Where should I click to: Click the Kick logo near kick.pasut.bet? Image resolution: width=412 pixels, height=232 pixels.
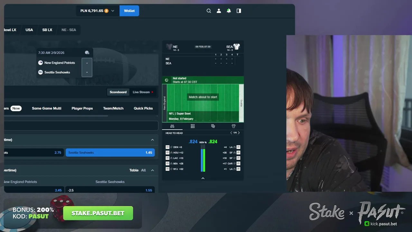367,224
